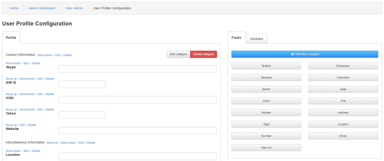Add an Email field
384x161 pixels.
343,136
